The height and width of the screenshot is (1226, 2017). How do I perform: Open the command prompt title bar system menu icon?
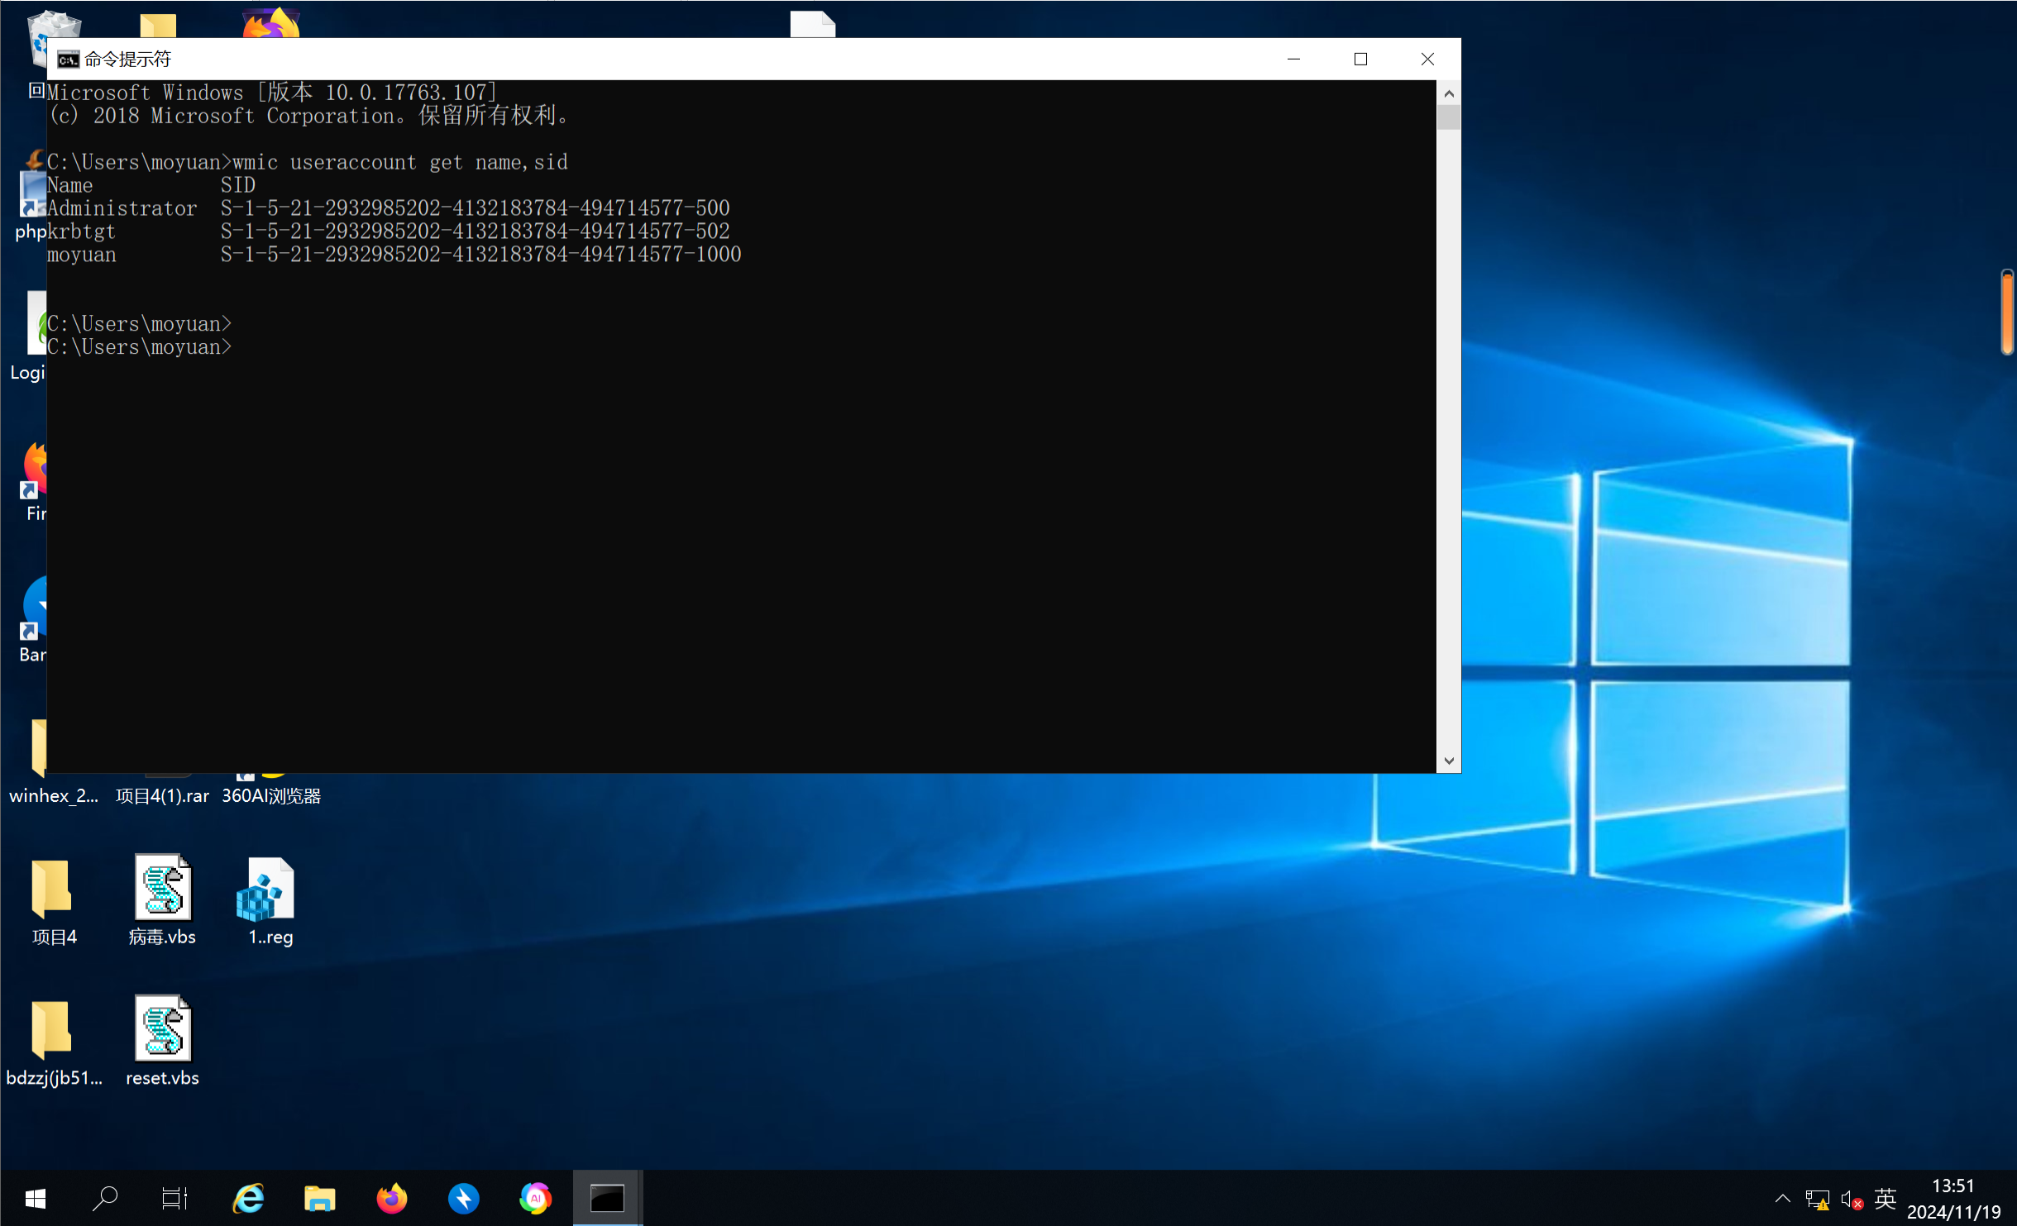(68, 60)
